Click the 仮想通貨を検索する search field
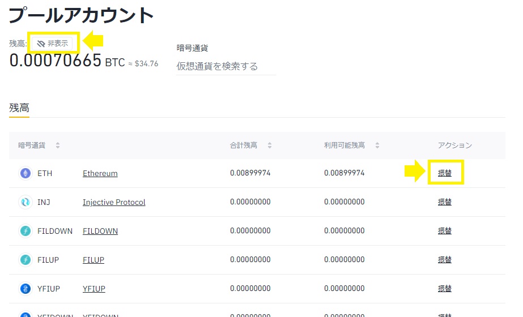The width and height of the screenshot is (523, 317). [x=226, y=66]
